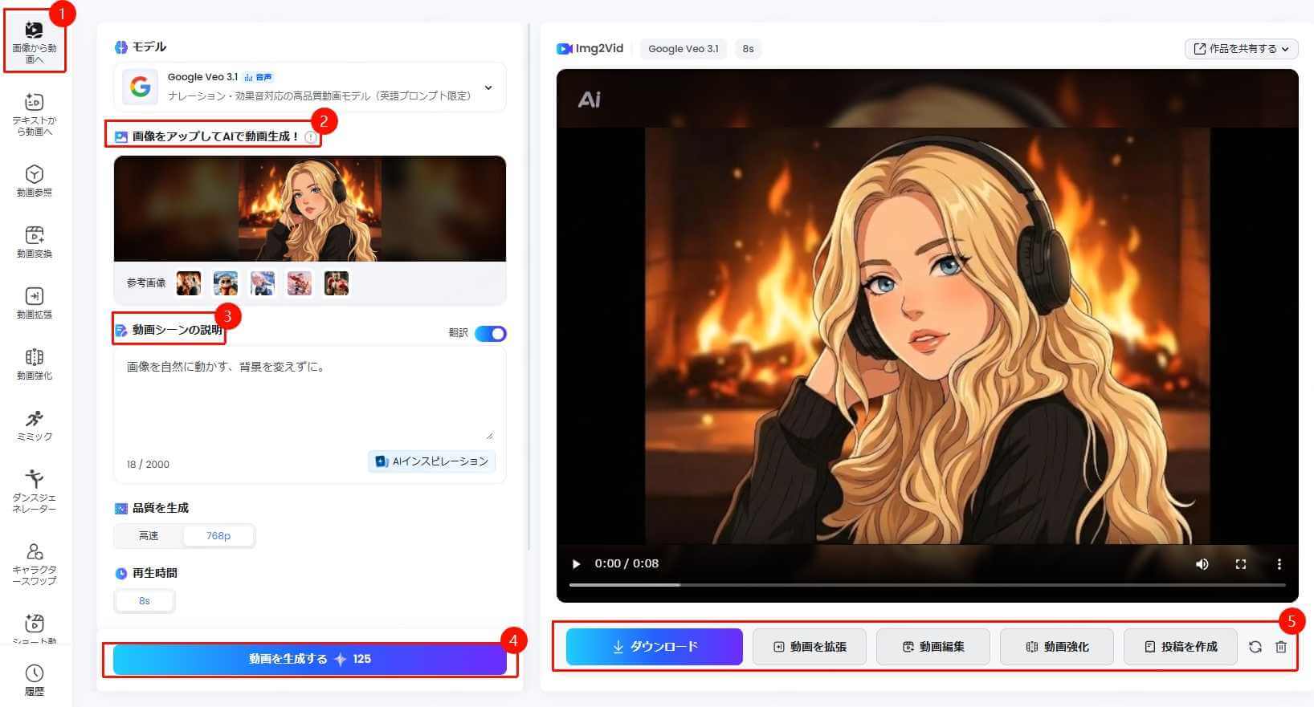Click the 参考画像 label
1314x707 pixels.
click(146, 283)
